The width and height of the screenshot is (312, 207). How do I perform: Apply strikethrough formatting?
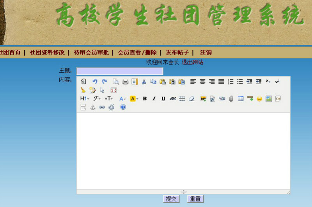pos(173,99)
